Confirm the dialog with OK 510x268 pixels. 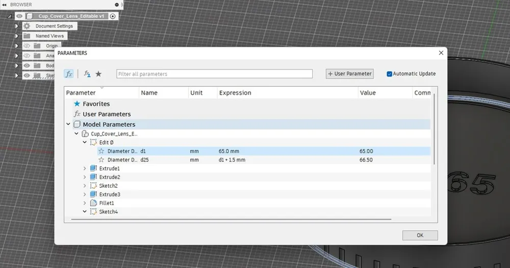(420, 235)
